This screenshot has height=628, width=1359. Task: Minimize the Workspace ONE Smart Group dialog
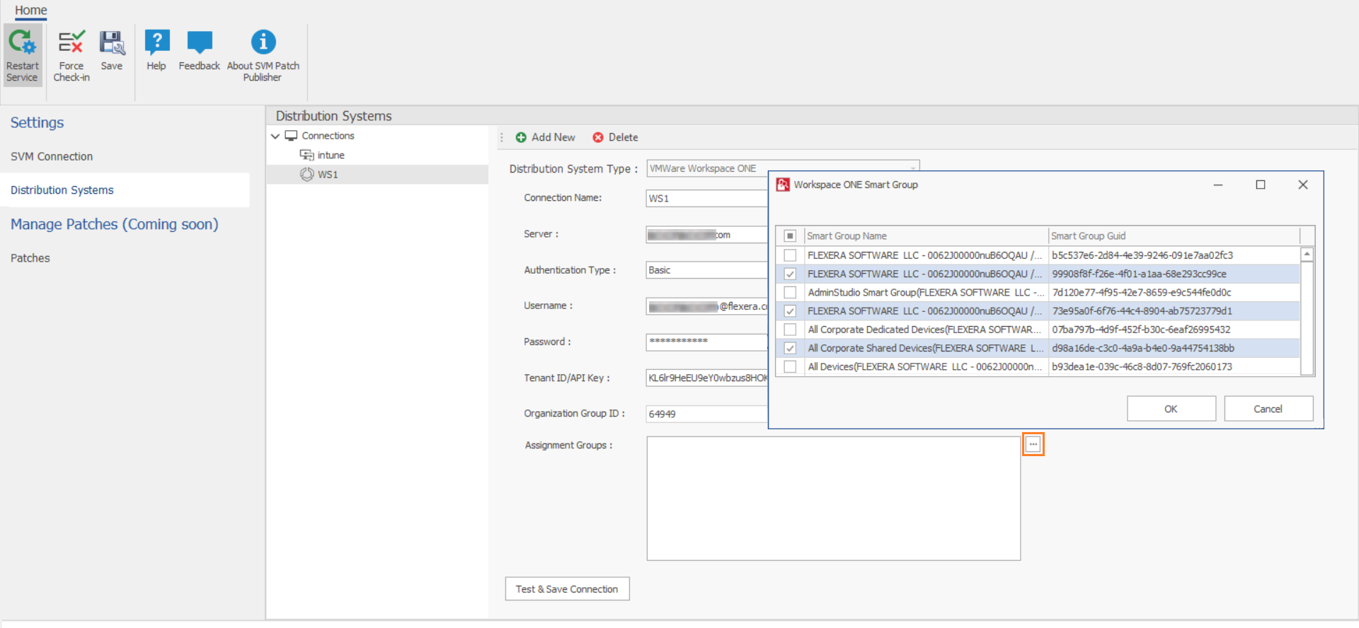pyautogui.click(x=1218, y=185)
